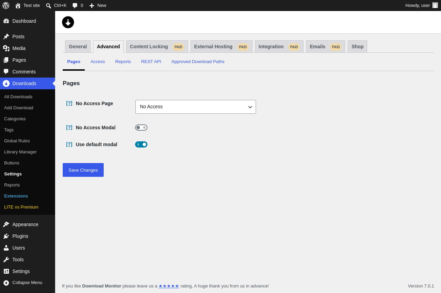Open the Approved Download Paths sub-tab
441x293 pixels.
point(198,62)
